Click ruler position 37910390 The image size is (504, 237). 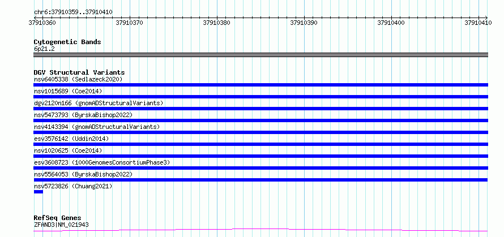(304, 23)
